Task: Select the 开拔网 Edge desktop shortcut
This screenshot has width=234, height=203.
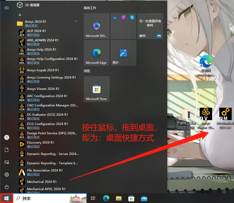Action: click(x=206, y=66)
